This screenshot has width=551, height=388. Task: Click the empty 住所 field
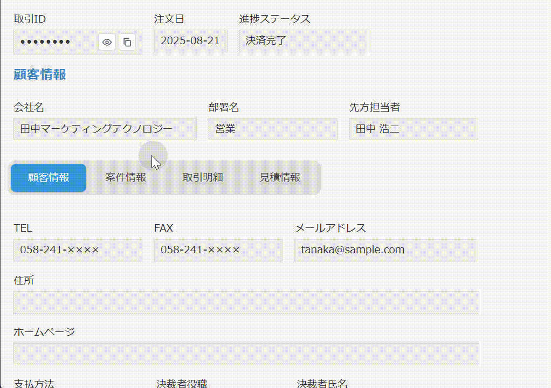click(246, 302)
